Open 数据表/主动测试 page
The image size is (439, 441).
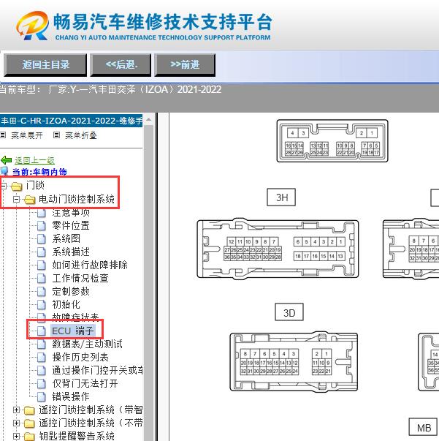[x=88, y=344]
